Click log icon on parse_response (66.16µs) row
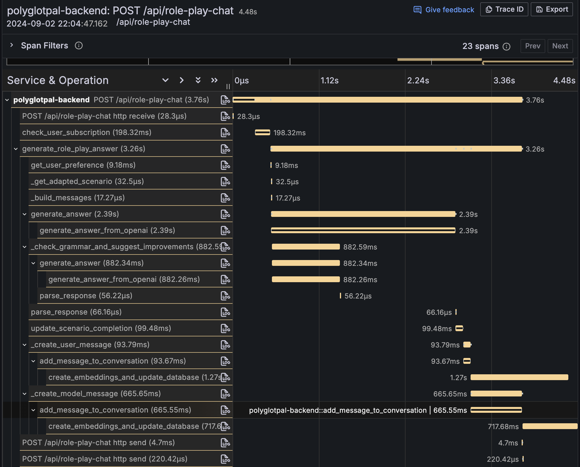 225,312
